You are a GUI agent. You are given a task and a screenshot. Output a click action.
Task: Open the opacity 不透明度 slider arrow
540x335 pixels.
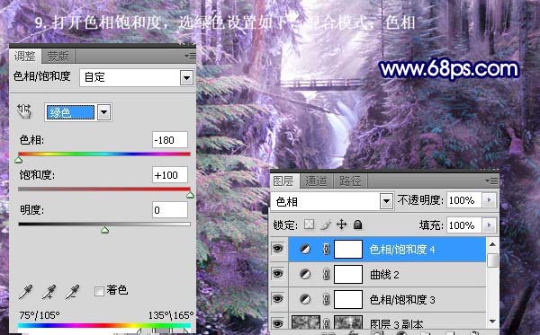489,200
